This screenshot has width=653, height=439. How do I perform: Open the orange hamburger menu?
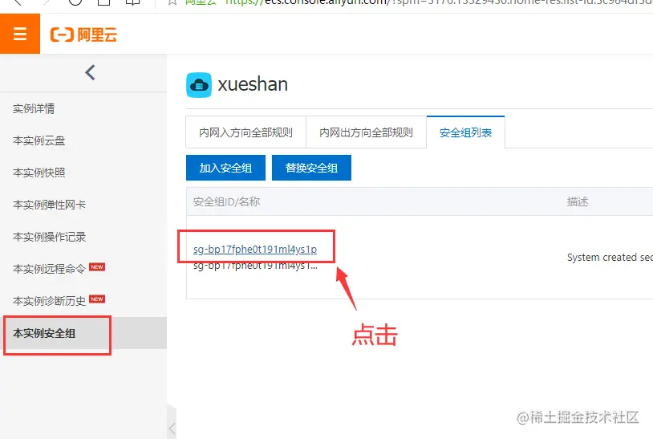click(x=20, y=34)
